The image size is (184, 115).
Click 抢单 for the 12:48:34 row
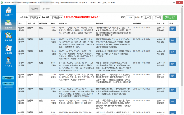coord(173,102)
